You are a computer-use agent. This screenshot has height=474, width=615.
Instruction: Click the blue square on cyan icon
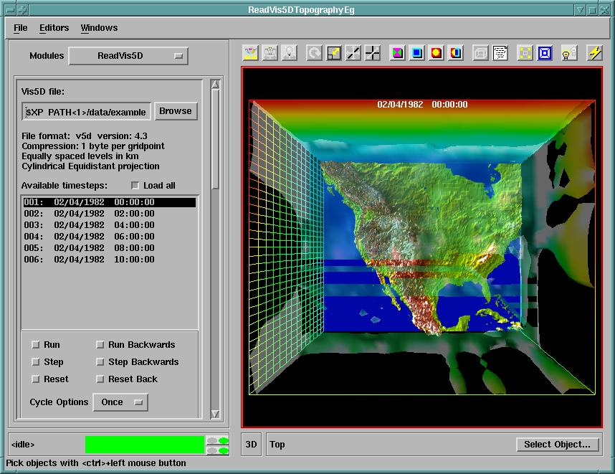[x=416, y=53]
